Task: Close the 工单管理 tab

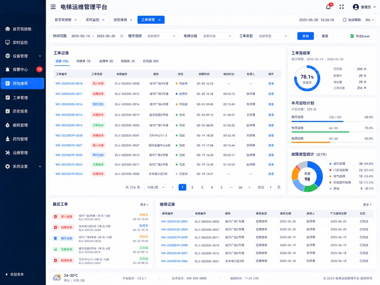Action: [x=159, y=20]
